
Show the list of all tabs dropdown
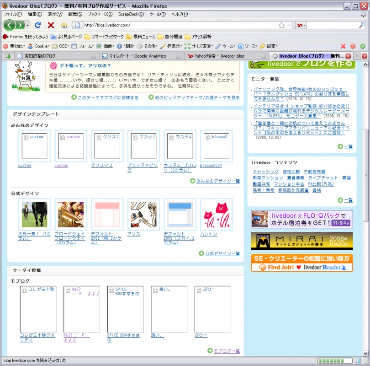coord(357,56)
